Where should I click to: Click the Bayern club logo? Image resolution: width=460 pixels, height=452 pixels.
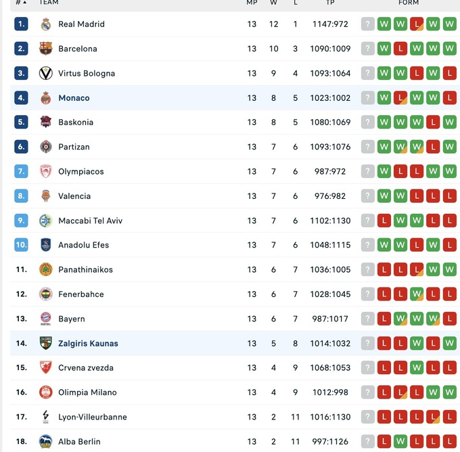pyautogui.click(x=45, y=319)
